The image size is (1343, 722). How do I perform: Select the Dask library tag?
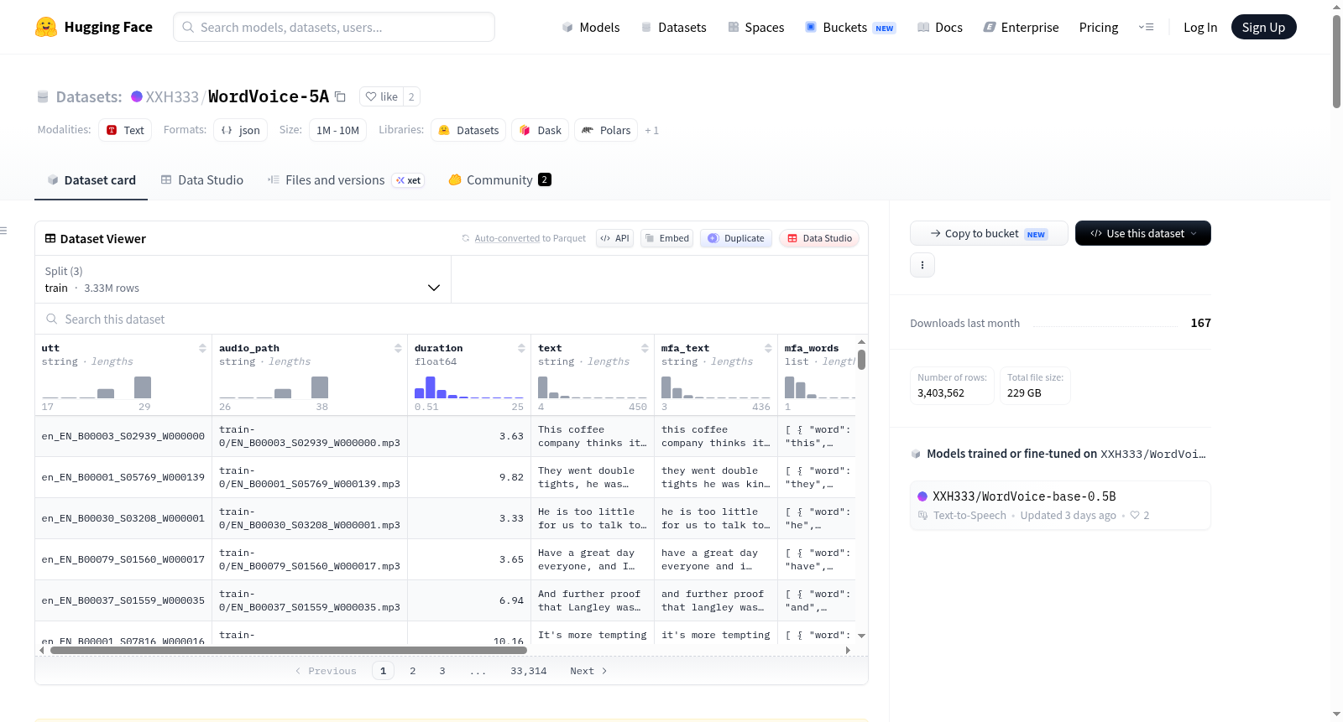point(540,130)
